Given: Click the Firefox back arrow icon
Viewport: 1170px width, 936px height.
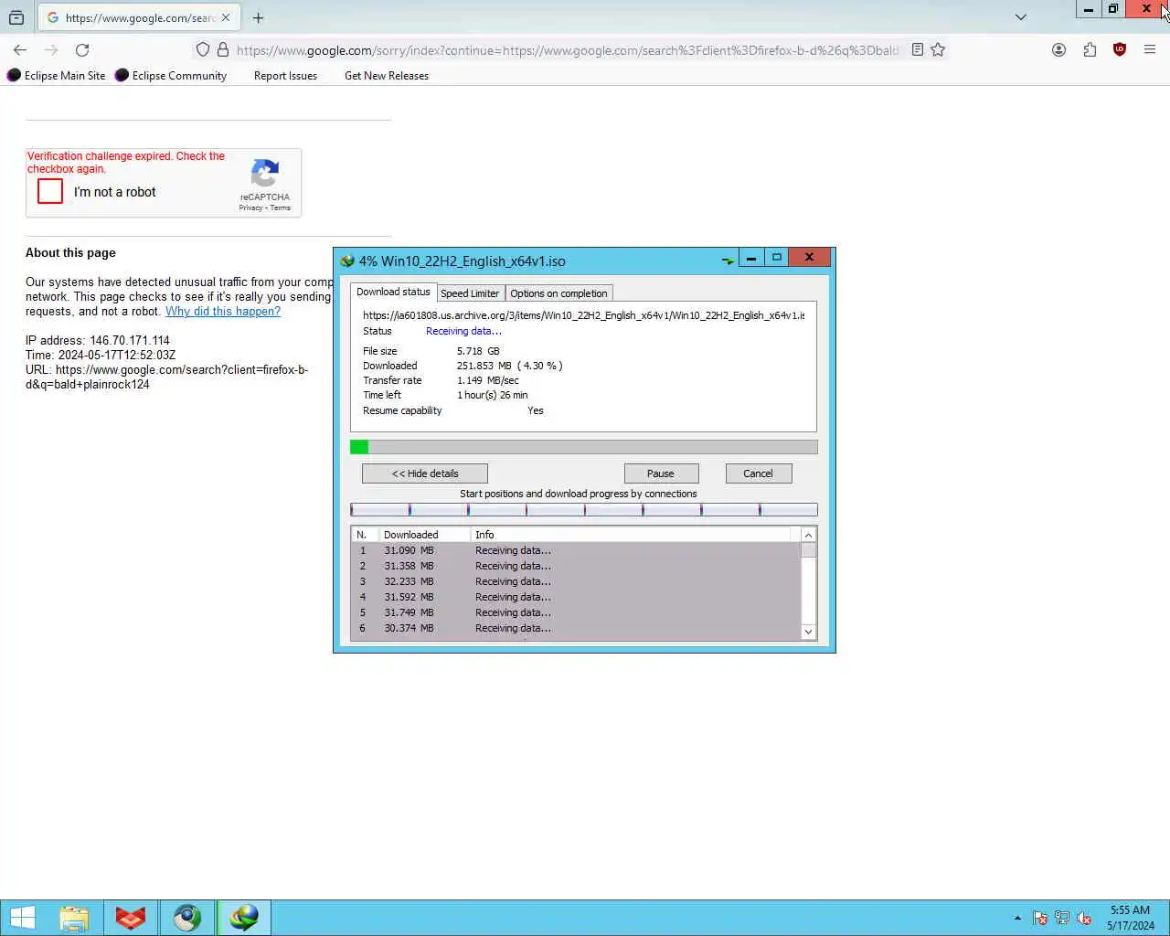Looking at the screenshot, I should [x=20, y=50].
